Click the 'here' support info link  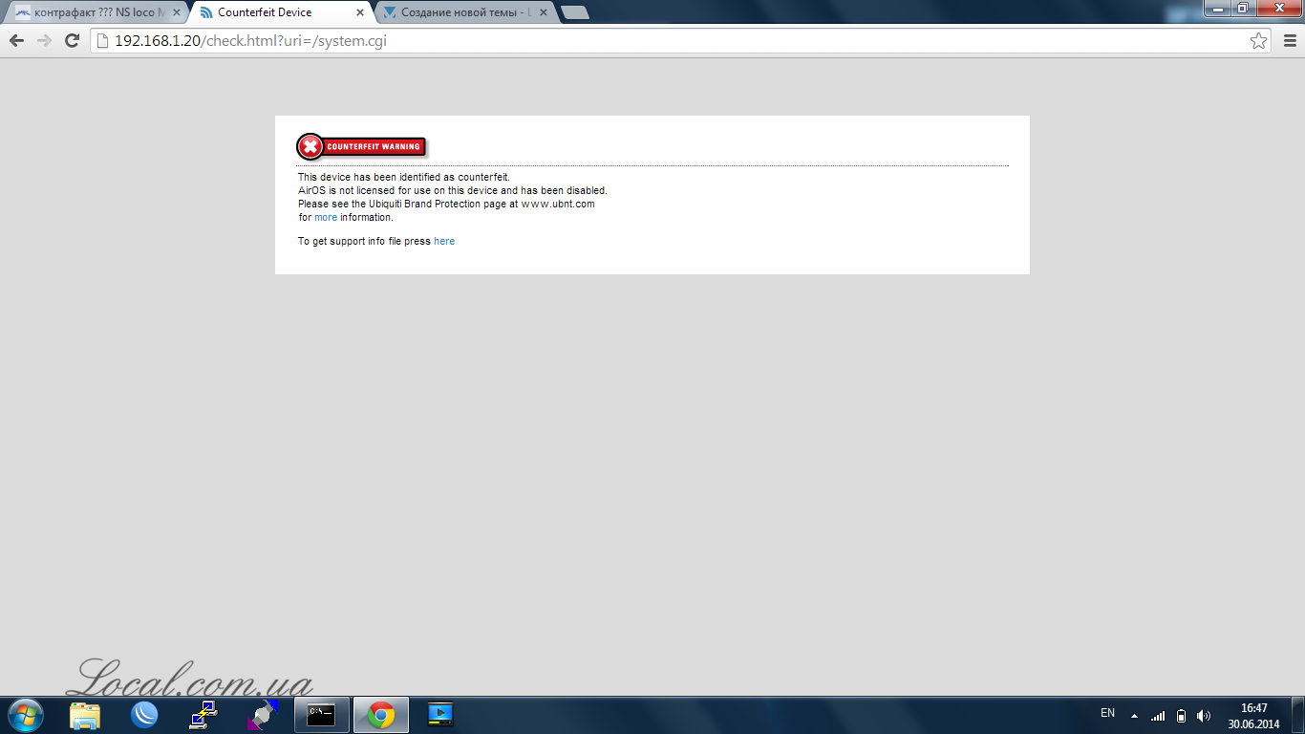(x=444, y=241)
